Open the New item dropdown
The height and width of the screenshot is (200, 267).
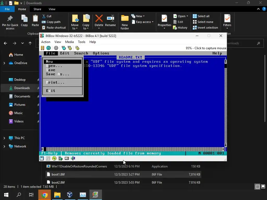pos(138,16)
